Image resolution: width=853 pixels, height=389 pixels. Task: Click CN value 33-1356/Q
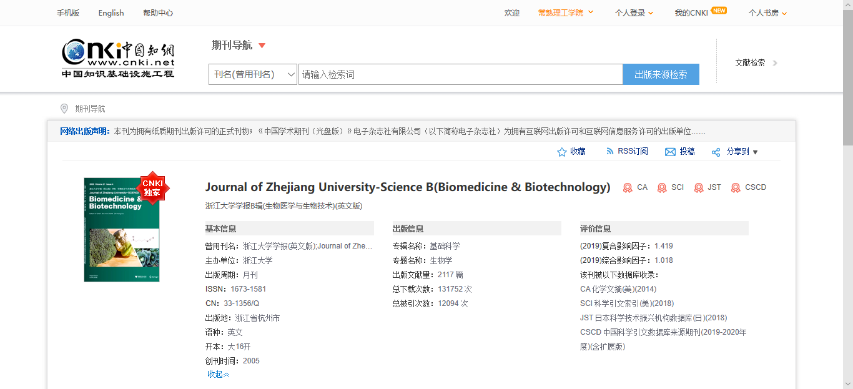241,303
